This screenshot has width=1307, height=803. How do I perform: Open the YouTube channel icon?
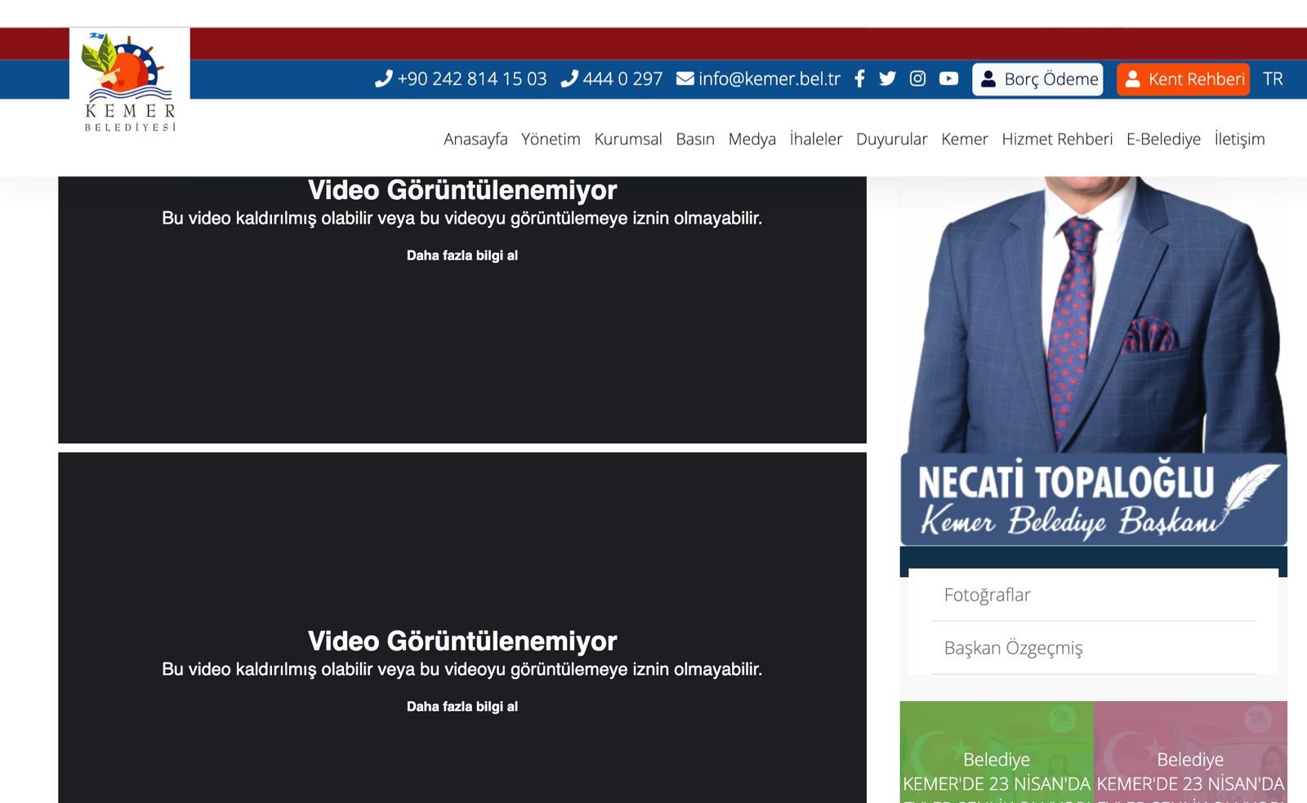(x=948, y=79)
